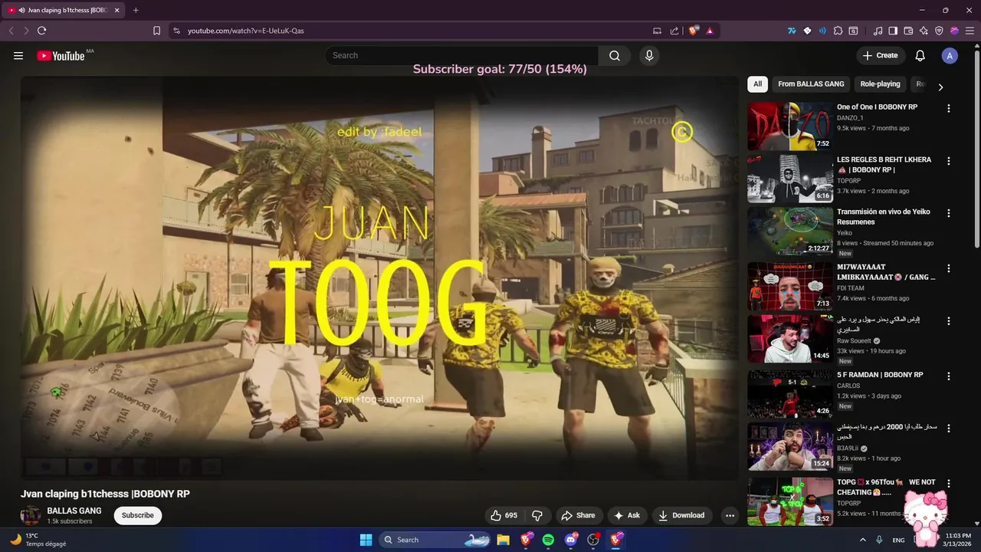Open options for One of One video

[x=948, y=109]
